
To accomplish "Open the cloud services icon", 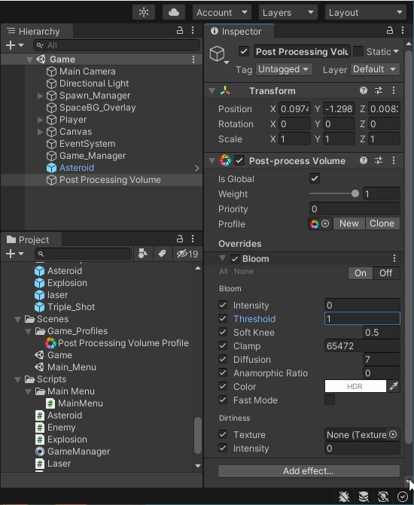I will [x=174, y=13].
